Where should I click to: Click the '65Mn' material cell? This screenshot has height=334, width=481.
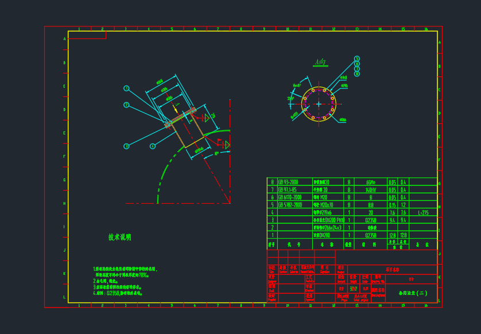(371, 182)
